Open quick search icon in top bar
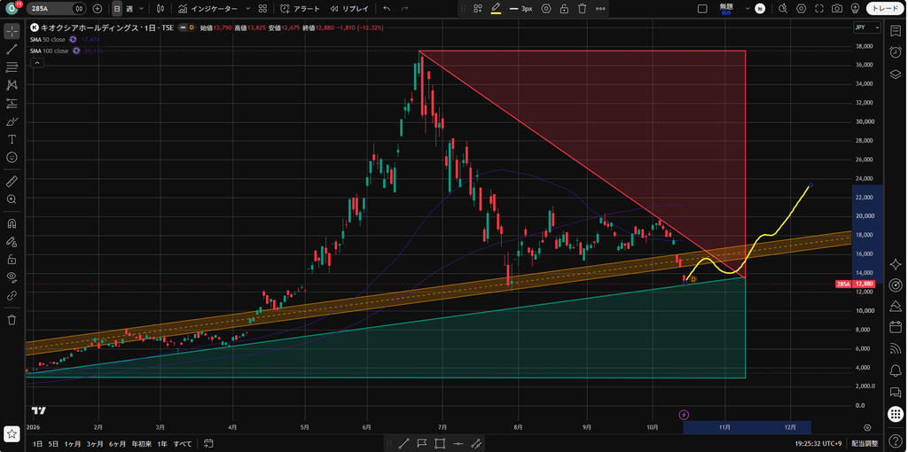Image resolution: width=908 pixels, height=452 pixels. coord(783,9)
